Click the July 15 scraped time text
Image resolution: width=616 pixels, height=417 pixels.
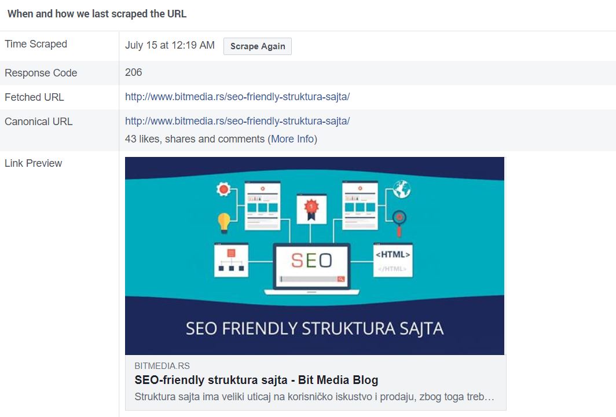coord(170,45)
